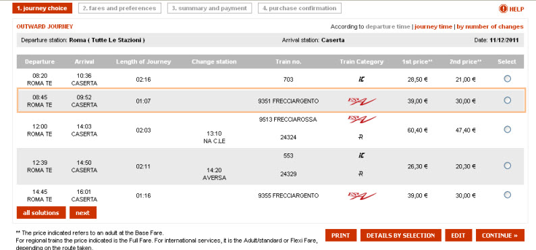Click Frecciargento logo for train 9355
536x250 pixels.
coord(362,196)
